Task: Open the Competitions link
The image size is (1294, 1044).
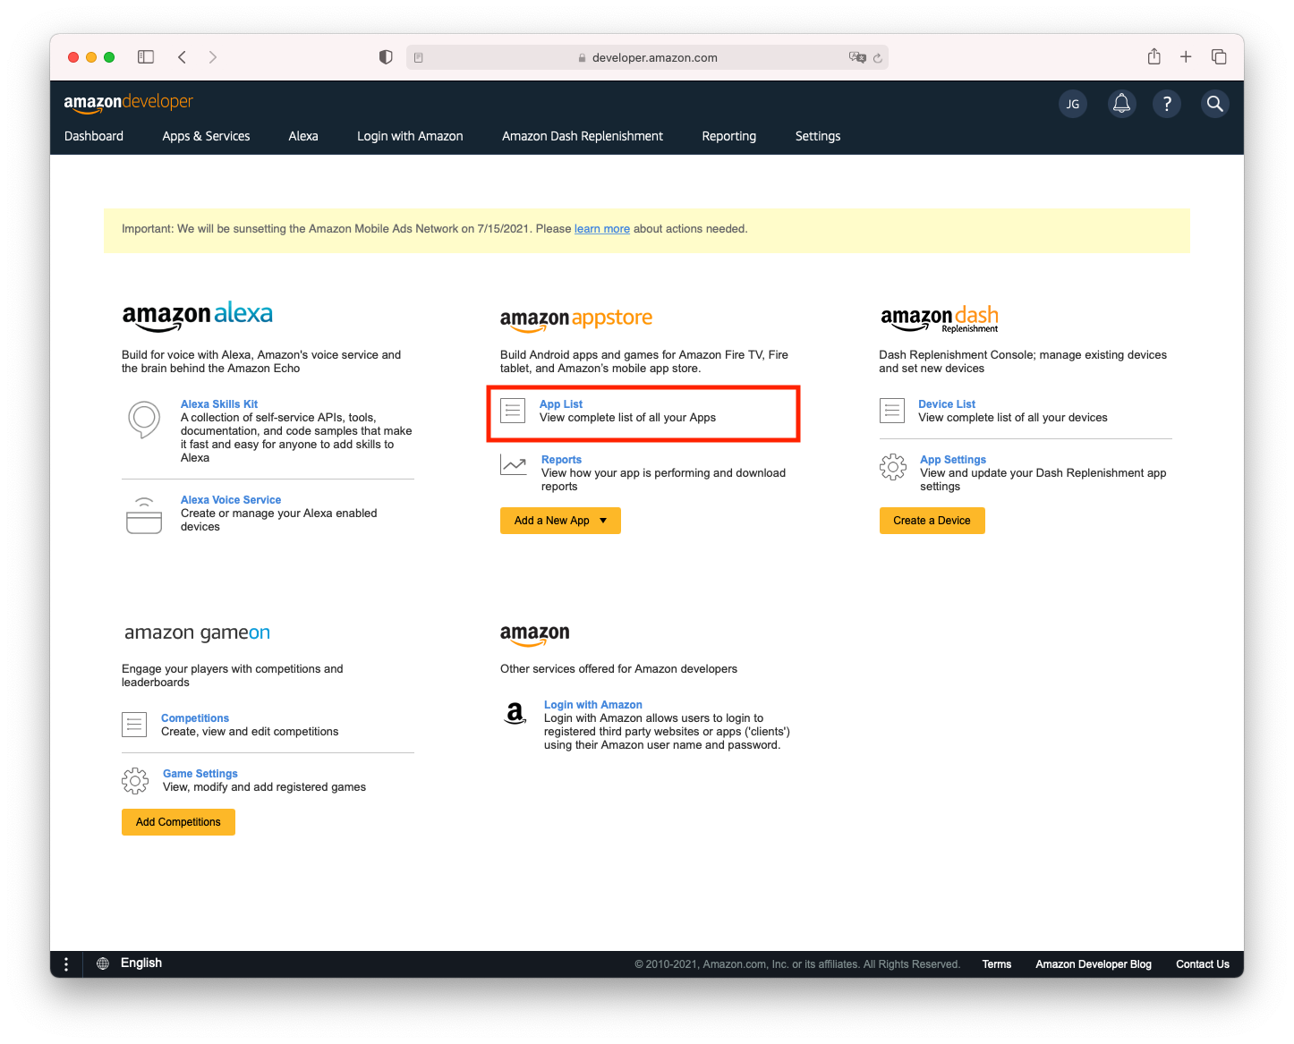Action: point(195,718)
